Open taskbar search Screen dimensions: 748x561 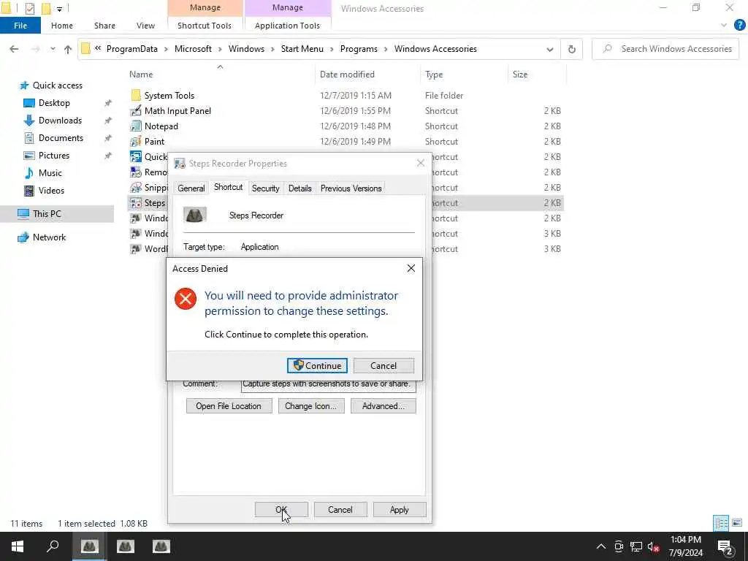pos(53,546)
